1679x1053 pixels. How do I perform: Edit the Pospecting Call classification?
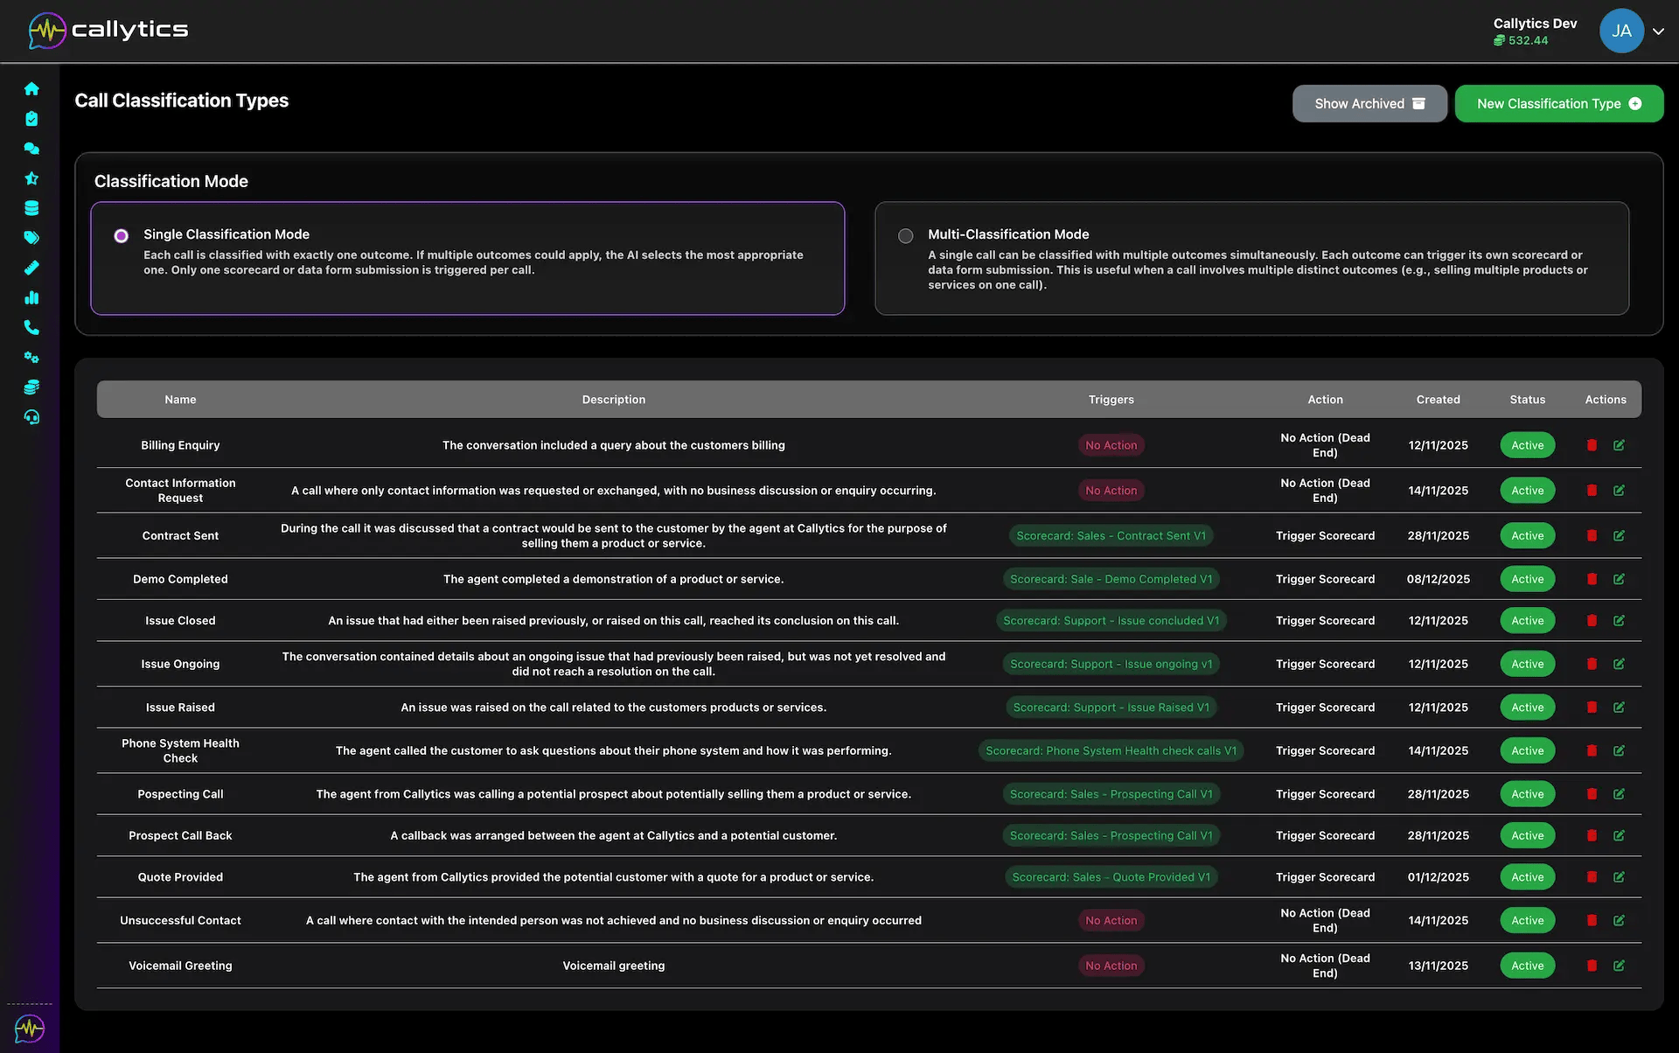1619,794
